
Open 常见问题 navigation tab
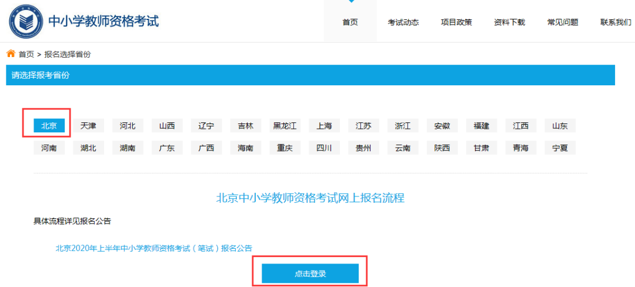563,22
